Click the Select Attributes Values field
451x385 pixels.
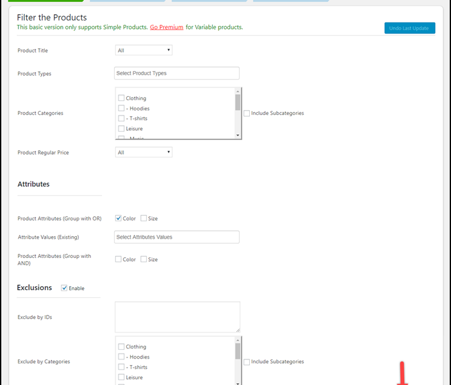click(x=176, y=237)
